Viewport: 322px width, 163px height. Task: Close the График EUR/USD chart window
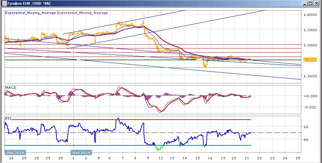(x=316, y=3)
